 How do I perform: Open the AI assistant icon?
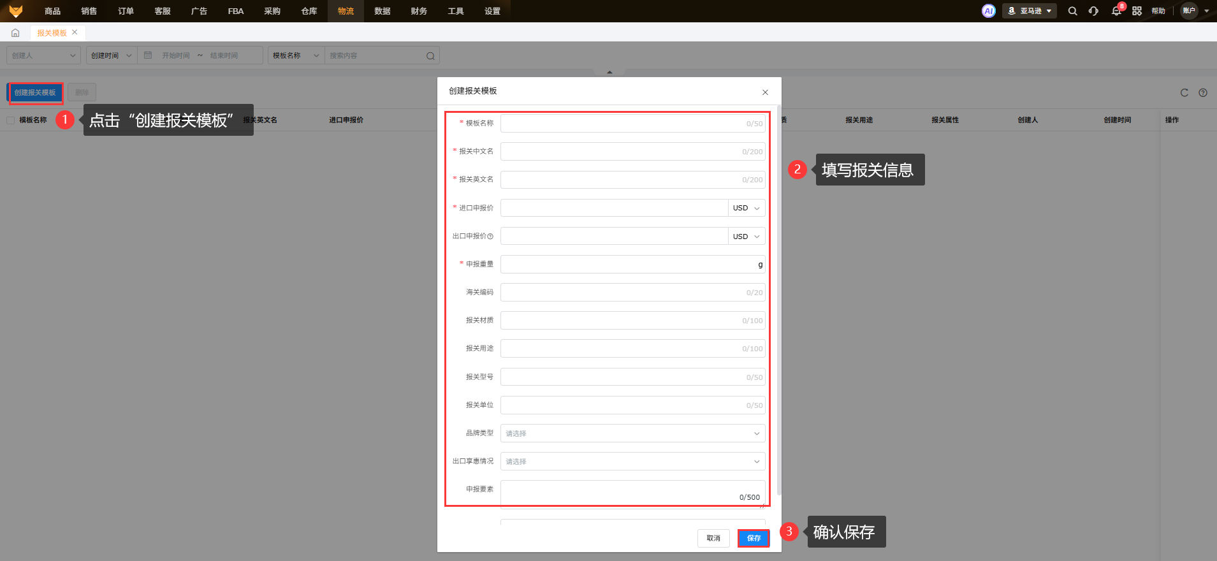[x=989, y=11]
